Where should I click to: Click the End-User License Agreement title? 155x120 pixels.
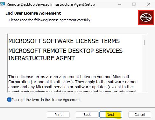pos(33,13)
